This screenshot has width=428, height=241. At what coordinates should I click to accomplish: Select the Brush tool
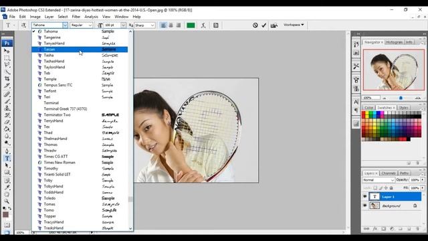click(x=7, y=101)
